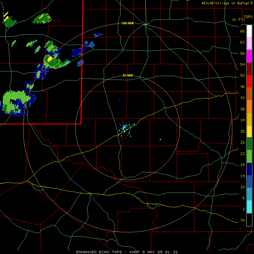The width and height of the screenshot is (254, 254).
Task: Click the bright red legend swatch
Action: [x=249, y=81]
